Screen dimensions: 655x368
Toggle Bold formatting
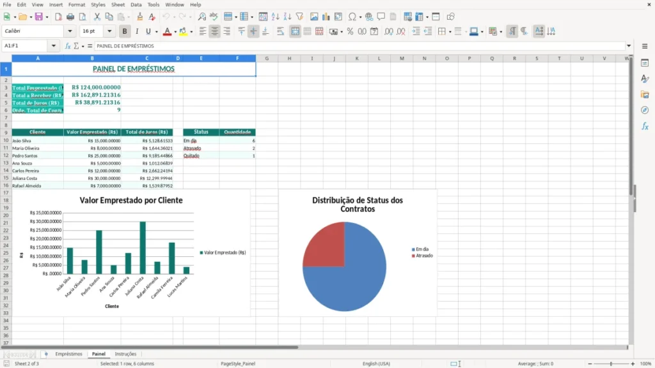coord(125,31)
